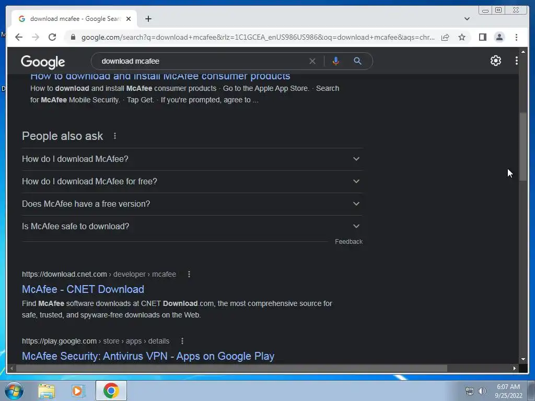Screen dimensions: 535x401
Task: Start voice search with the microphone icon
Action: coord(336,61)
